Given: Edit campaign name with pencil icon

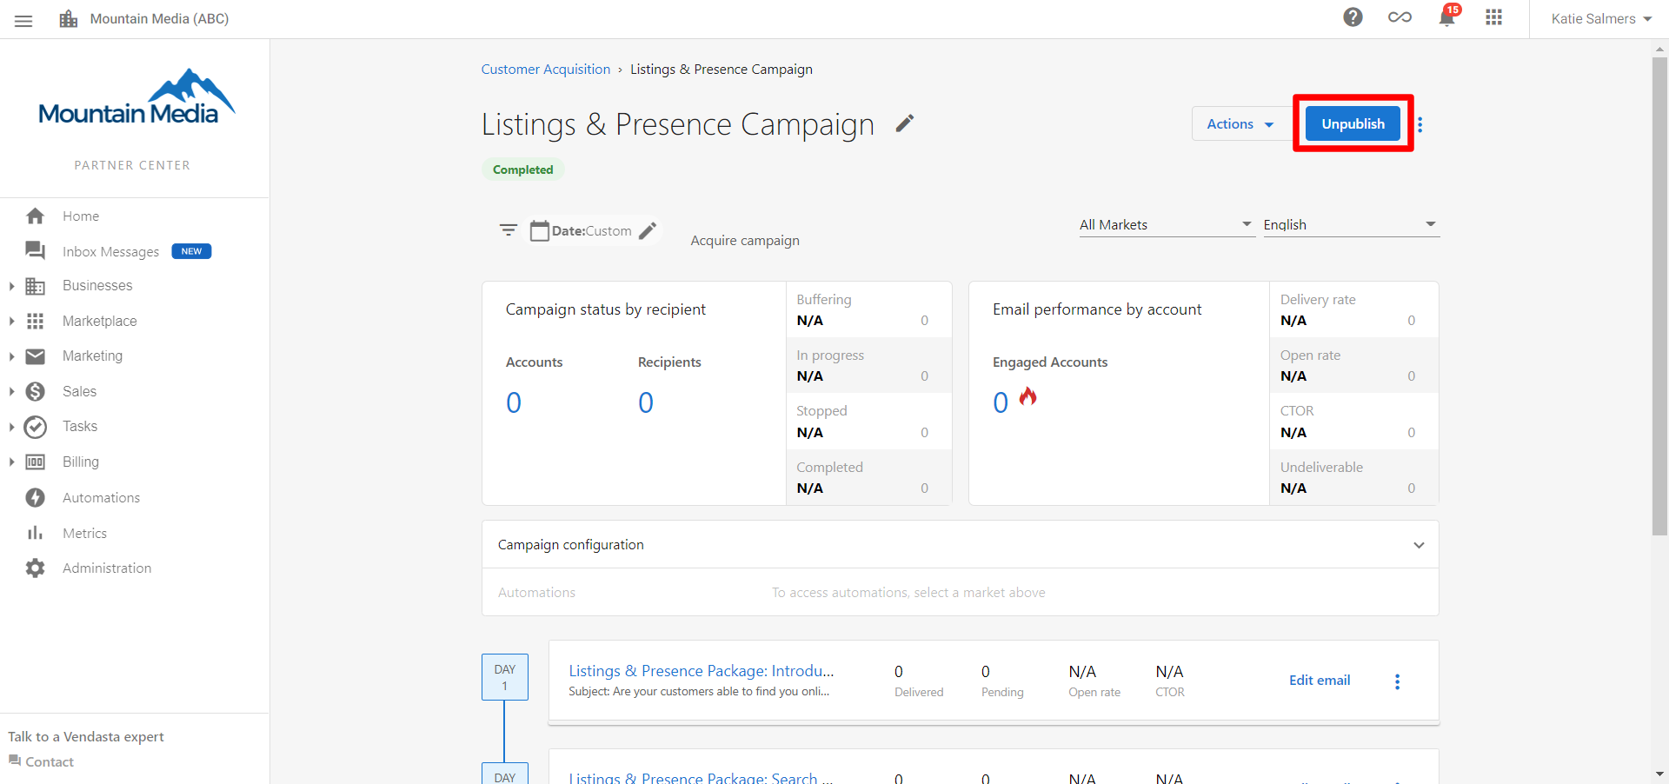Looking at the screenshot, I should tap(905, 124).
